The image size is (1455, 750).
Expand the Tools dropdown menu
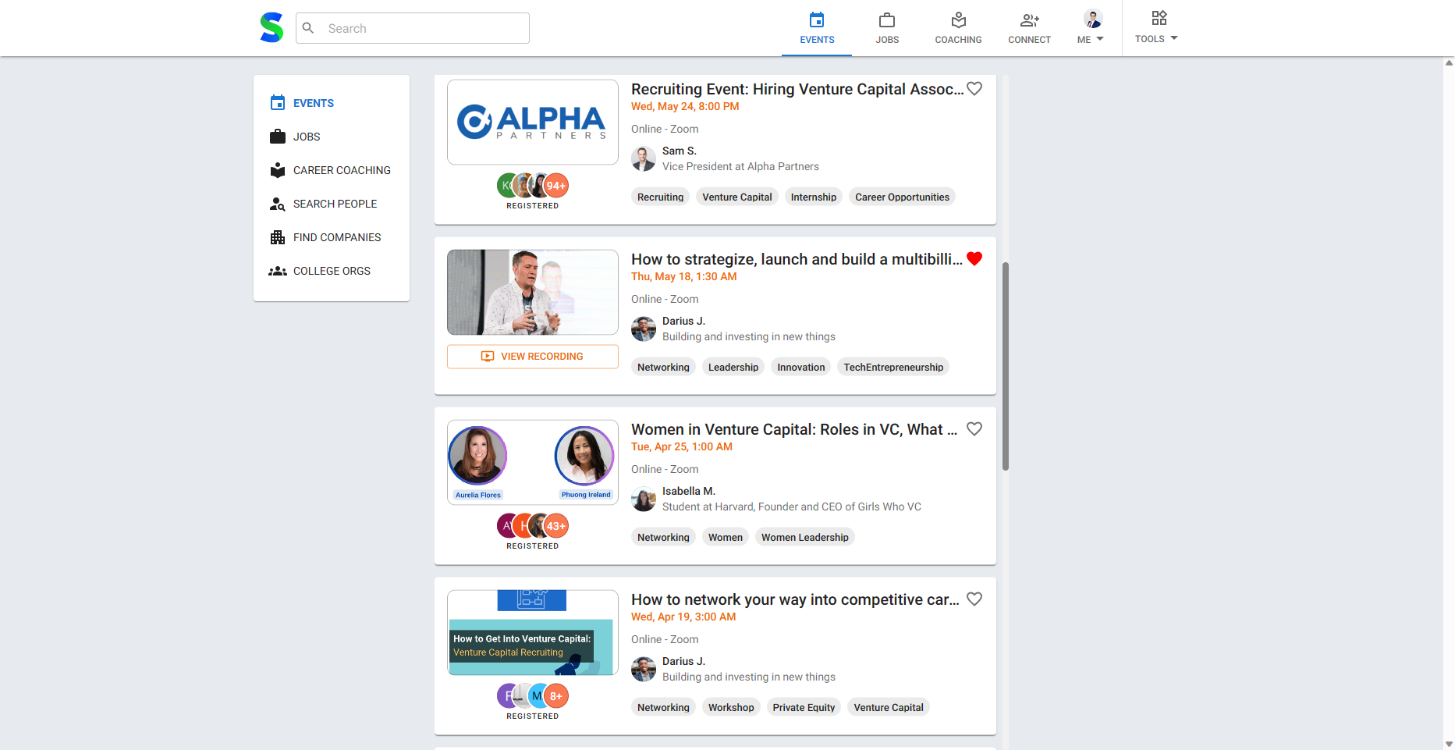click(x=1156, y=28)
